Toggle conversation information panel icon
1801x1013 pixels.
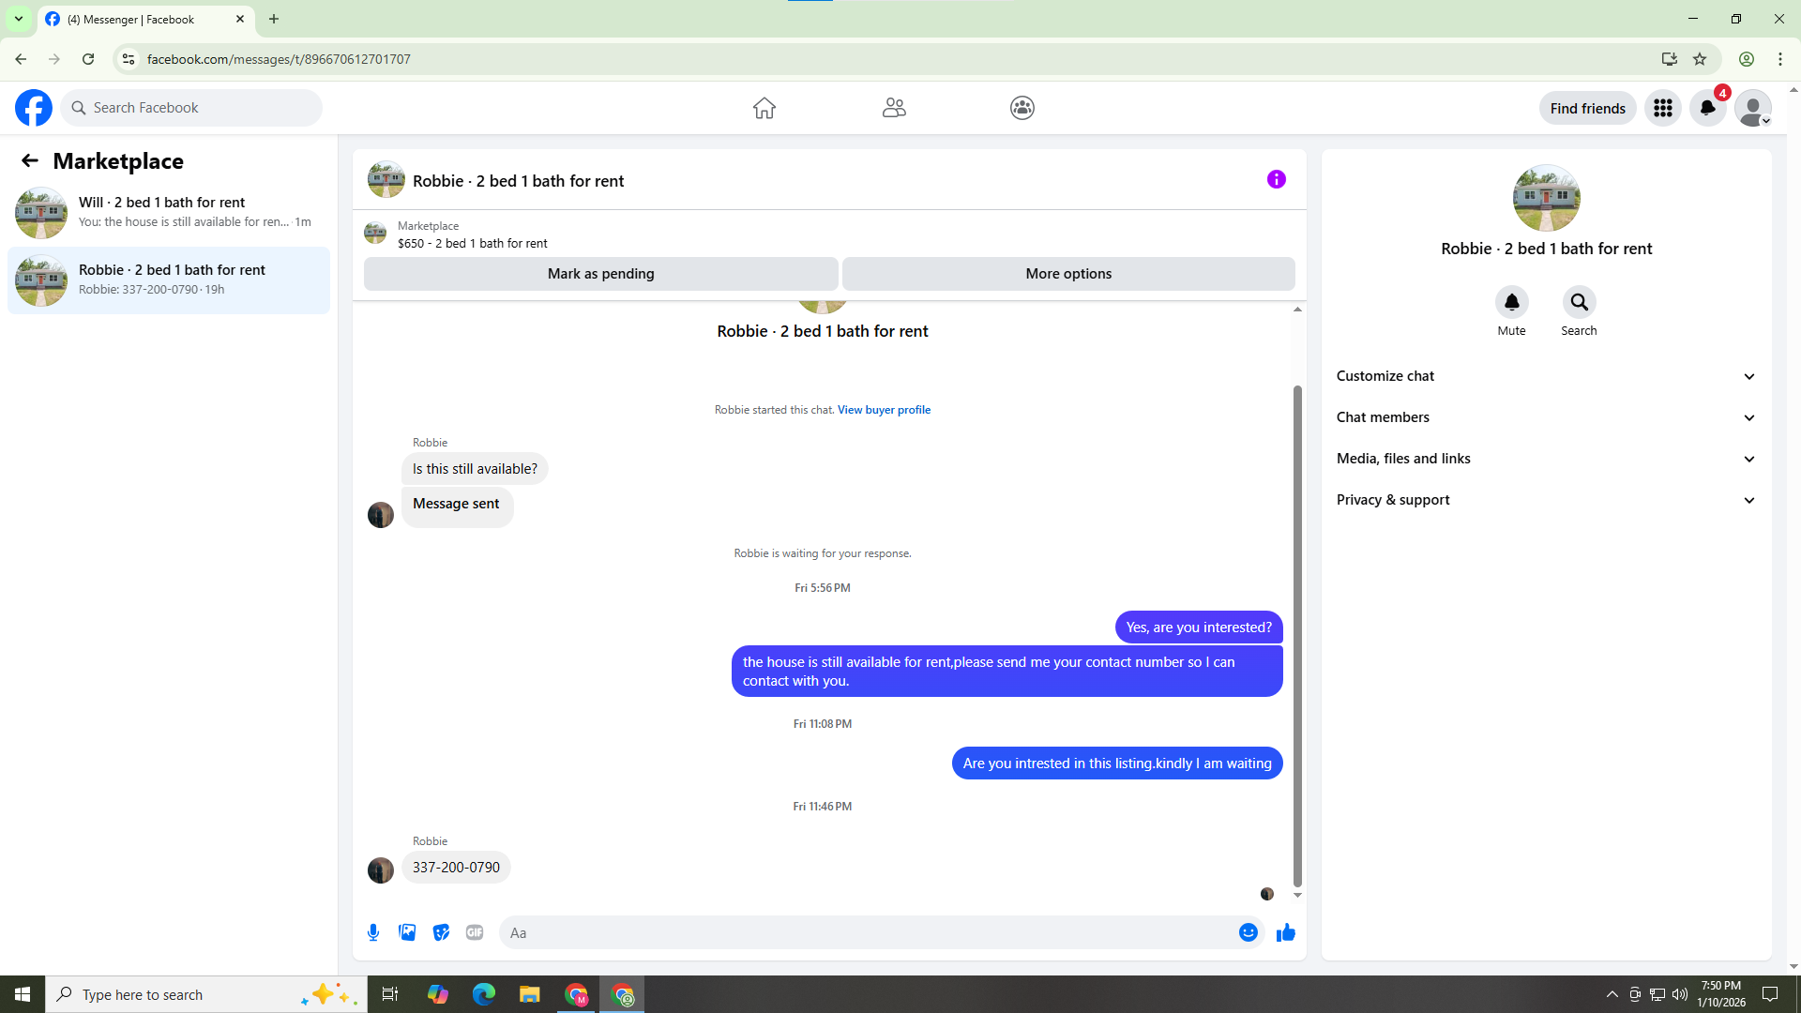click(1276, 179)
